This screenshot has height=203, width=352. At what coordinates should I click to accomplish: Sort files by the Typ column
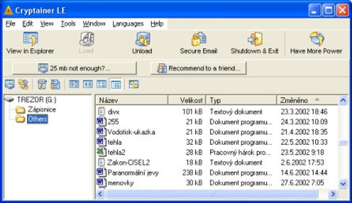tap(241, 100)
